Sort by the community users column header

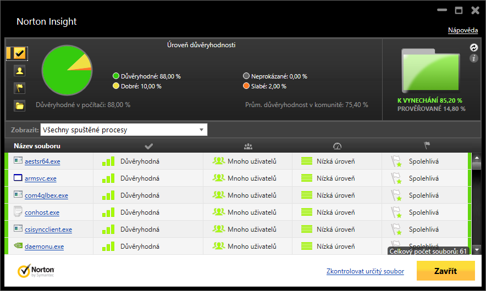pyautogui.click(x=248, y=146)
